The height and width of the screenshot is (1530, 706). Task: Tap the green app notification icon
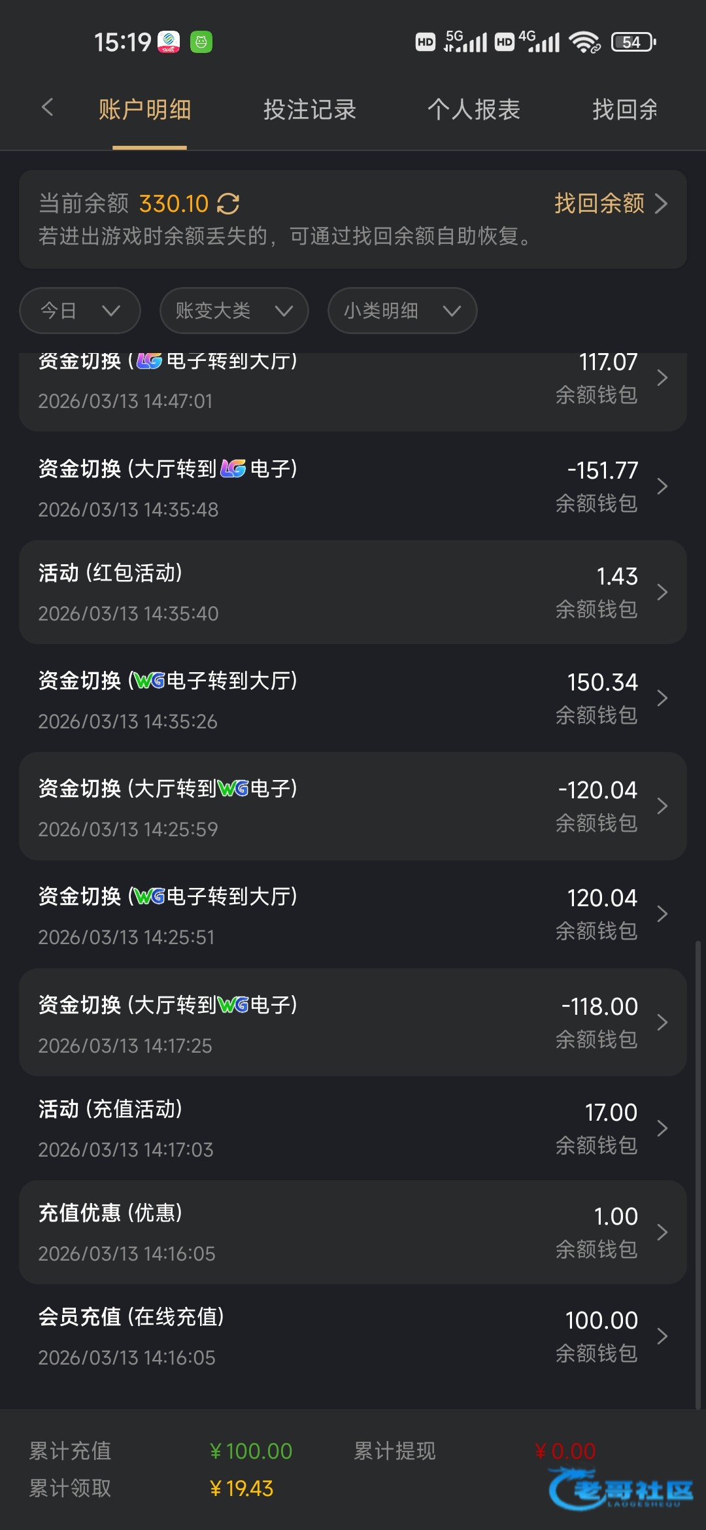click(201, 42)
